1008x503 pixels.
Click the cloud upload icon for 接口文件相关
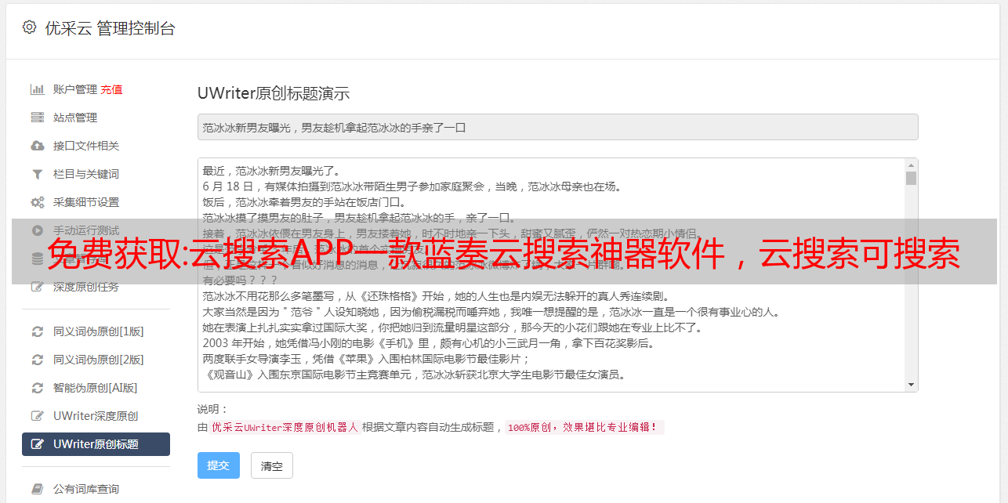[x=37, y=146]
